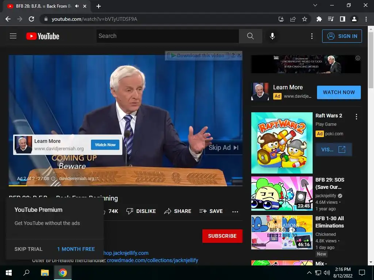Open the YouTube hamburger guide menu
The width and height of the screenshot is (374, 280).
pyautogui.click(x=13, y=36)
